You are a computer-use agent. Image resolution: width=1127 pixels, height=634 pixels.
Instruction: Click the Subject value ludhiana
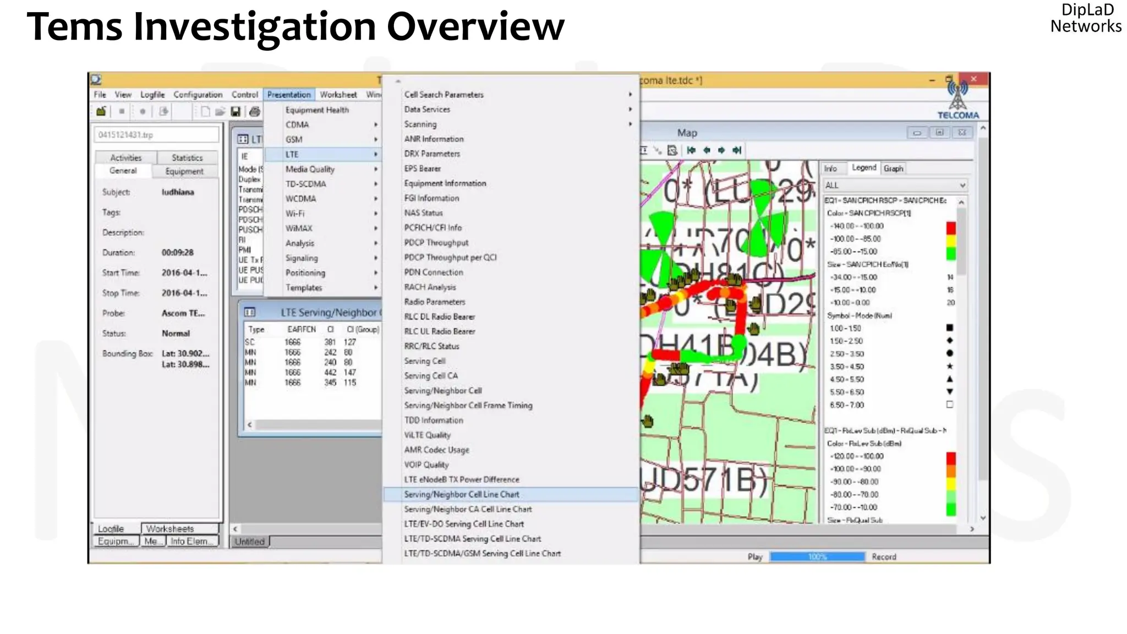coord(178,193)
